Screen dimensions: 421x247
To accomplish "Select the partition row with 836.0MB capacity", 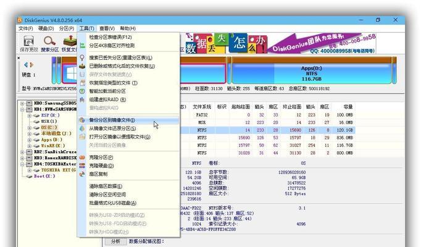I will [x=267, y=138].
